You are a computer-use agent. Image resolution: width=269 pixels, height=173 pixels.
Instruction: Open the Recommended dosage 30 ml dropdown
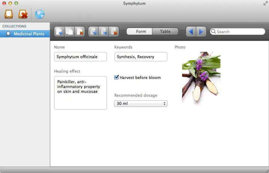click(x=141, y=104)
